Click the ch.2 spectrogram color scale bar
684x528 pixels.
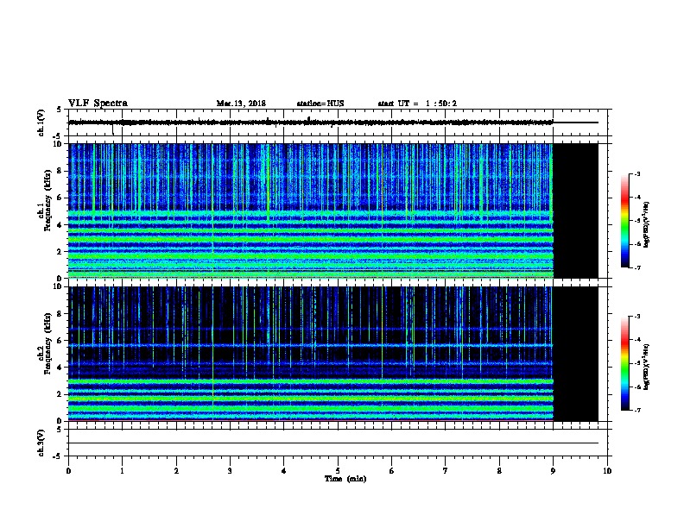[624, 363]
